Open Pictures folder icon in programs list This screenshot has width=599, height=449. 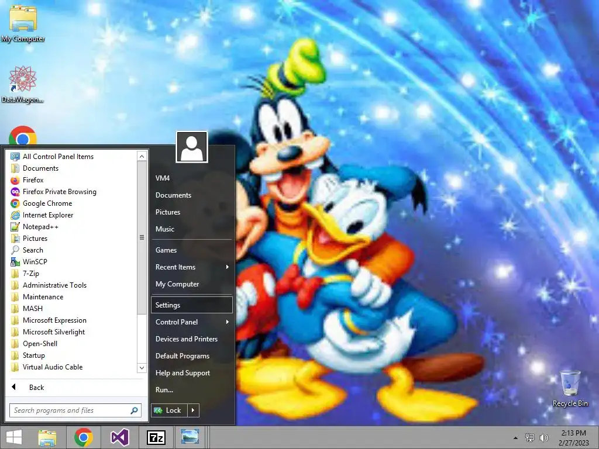click(x=15, y=239)
